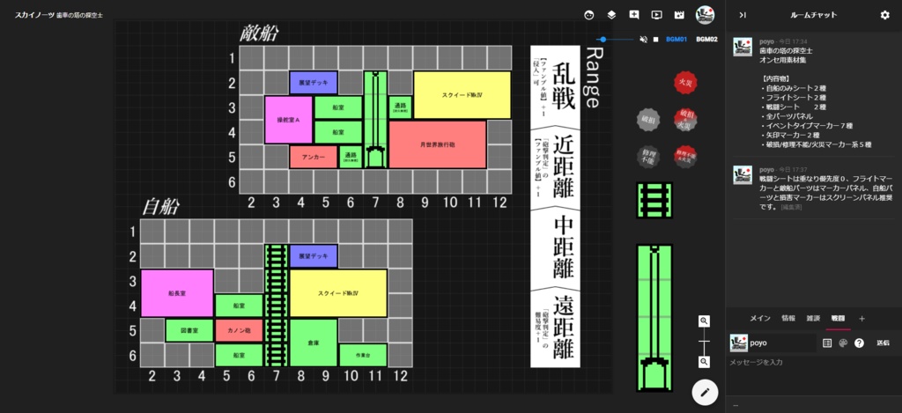Click the pencil edit floating button
The width and height of the screenshot is (902, 413).
pos(705,392)
